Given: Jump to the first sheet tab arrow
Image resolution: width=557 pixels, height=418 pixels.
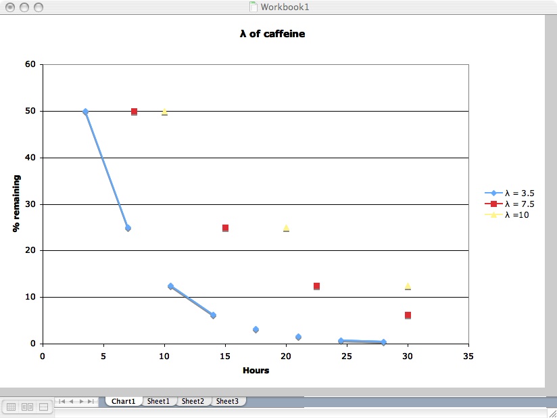Looking at the screenshot, I should click(x=62, y=401).
